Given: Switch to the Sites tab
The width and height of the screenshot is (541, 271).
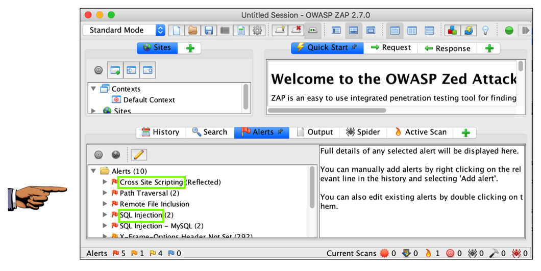Looking at the screenshot, I should (157, 48).
